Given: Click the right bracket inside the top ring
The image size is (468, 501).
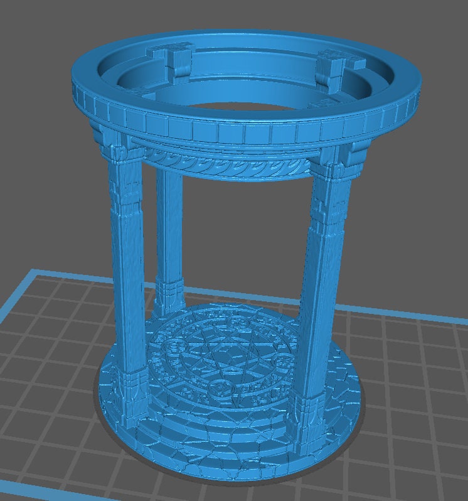Looking at the screenshot, I should pyautogui.click(x=332, y=67).
